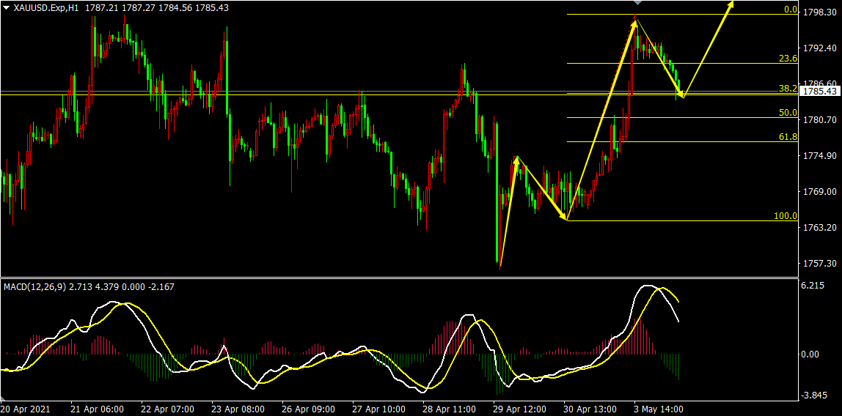842x416 pixels.
Task: Click the open price value 1787.21
Action: 100,7
